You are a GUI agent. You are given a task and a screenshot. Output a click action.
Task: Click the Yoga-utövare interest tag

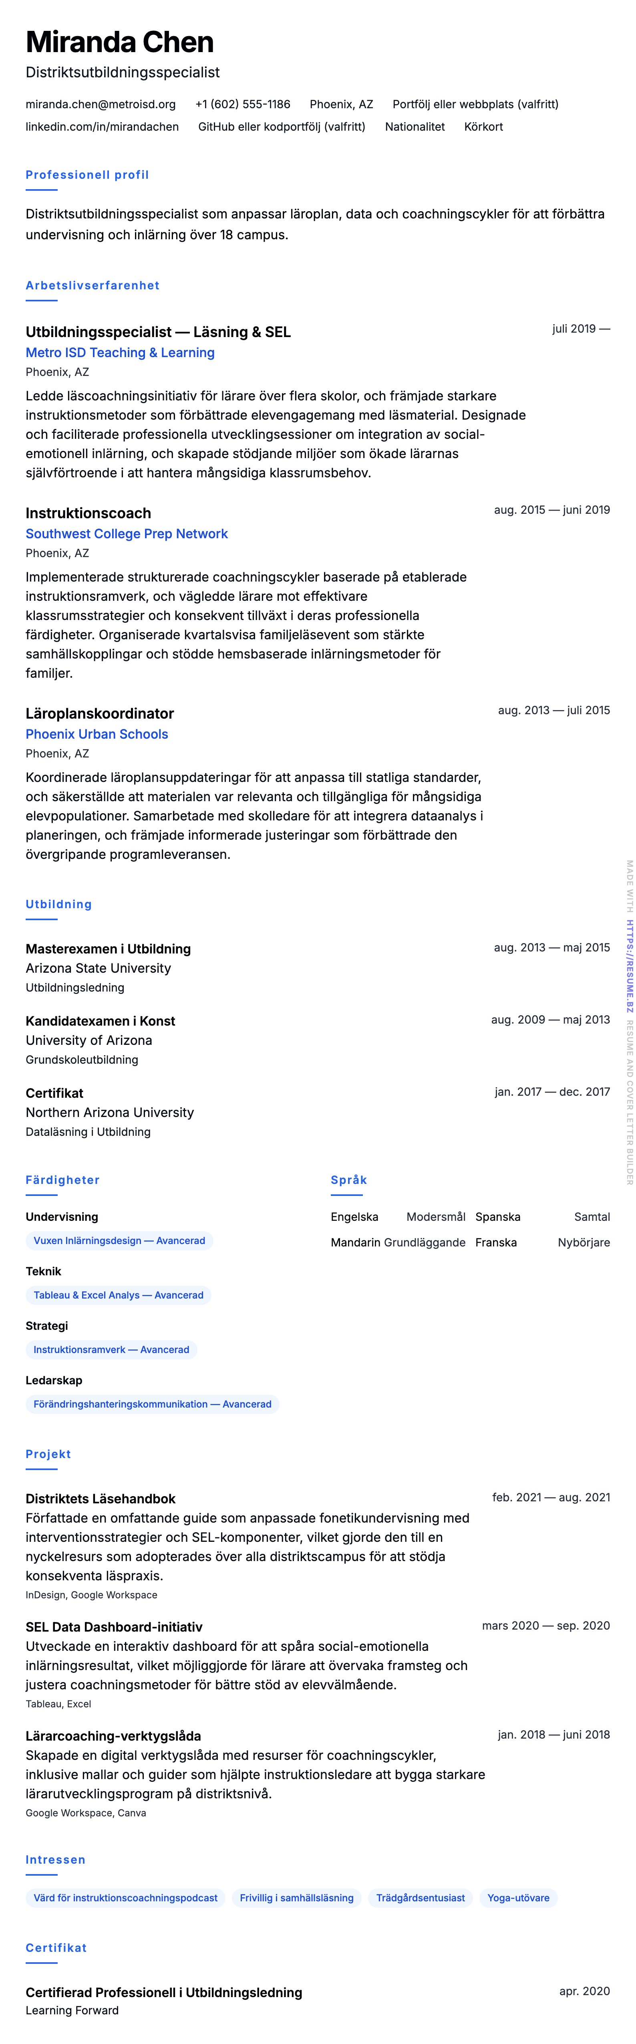click(518, 1897)
